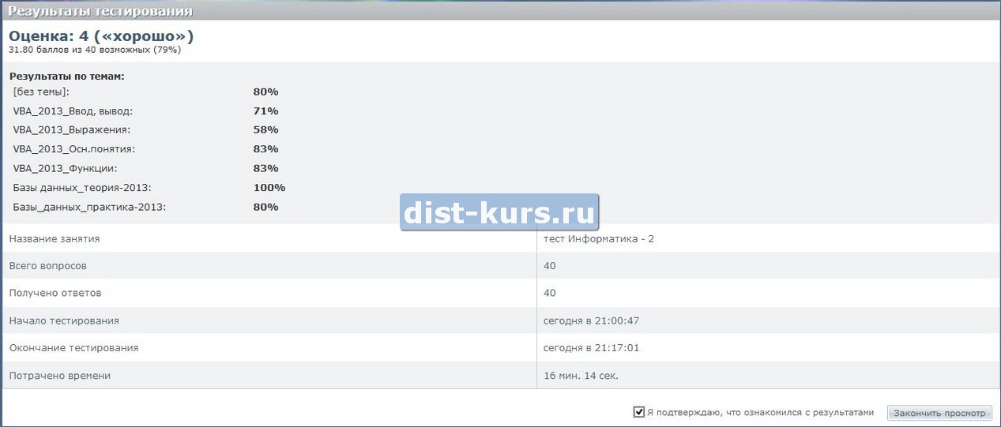Click the 'Результаты тестирования' title bar
Viewport: 1001px width, 427px height.
[500, 11]
